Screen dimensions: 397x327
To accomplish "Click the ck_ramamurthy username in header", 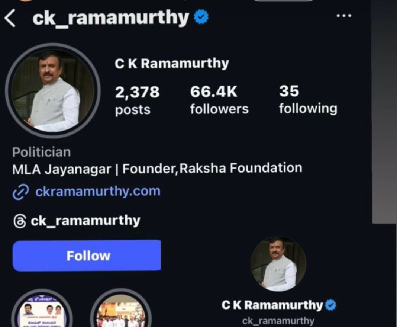I will coord(111,18).
